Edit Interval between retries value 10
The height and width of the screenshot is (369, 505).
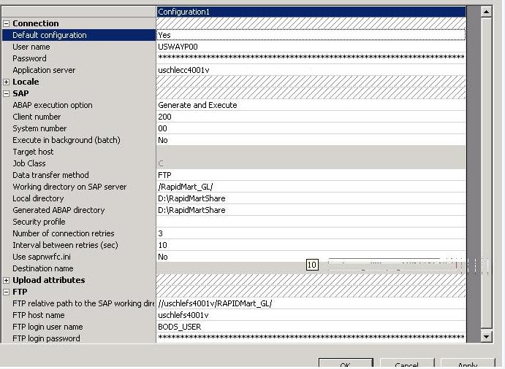pos(311,245)
